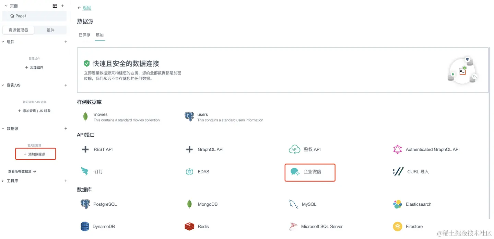This screenshot has height=239, width=494.
Task: Open 查看所有数据源 link
Action: [22, 171]
